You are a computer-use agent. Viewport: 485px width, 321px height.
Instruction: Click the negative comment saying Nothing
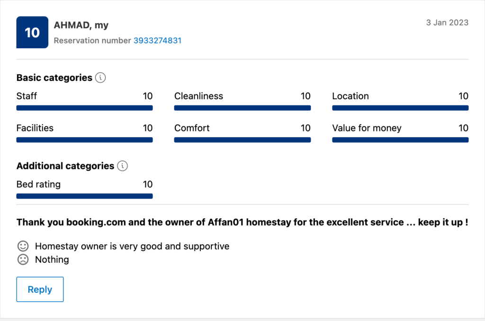click(x=52, y=260)
